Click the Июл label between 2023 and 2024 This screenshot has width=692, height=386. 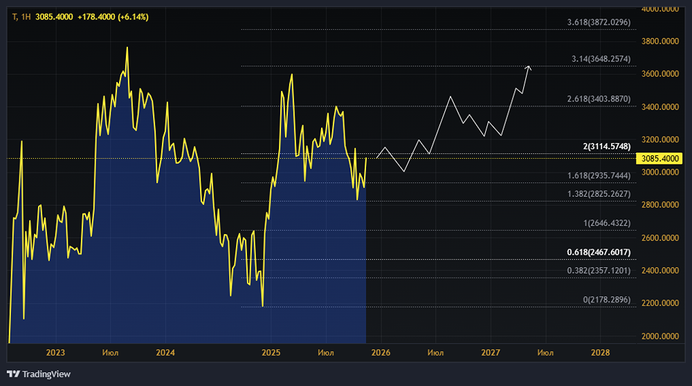point(110,353)
